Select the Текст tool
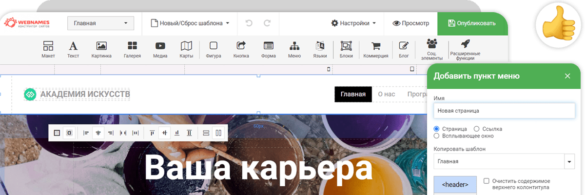This screenshot has width=585, height=195. (x=73, y=50)
